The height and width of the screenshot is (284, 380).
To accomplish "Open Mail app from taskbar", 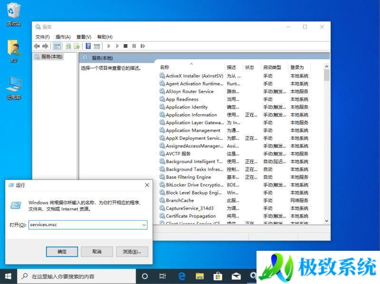I will 236,276.
